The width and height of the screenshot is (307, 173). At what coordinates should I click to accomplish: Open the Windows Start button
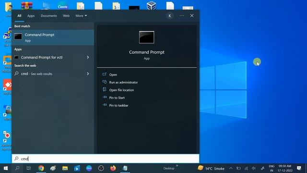pyautogui.click(x=6, y=168)
